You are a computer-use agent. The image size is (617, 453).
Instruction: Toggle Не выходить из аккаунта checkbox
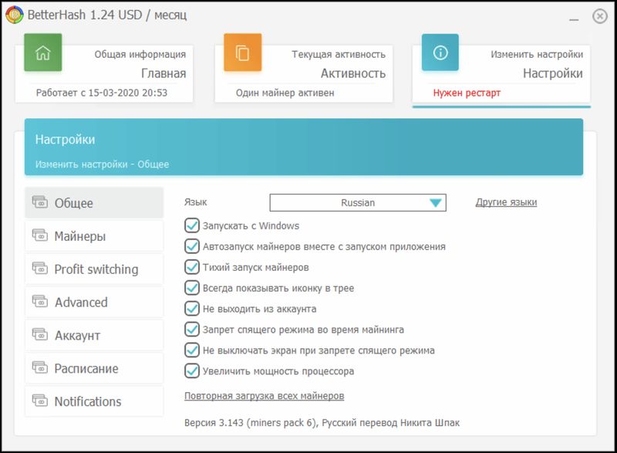coord(192,309)
